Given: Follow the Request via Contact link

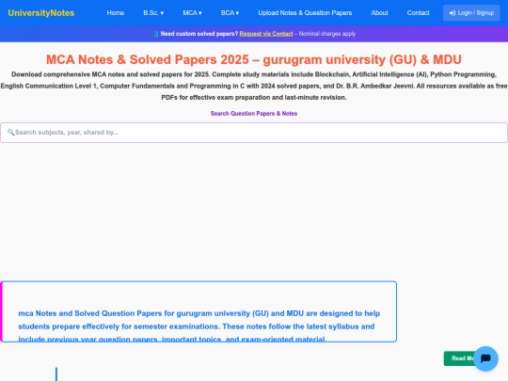Looking at the screenshot, I should [x=266, y=34].
